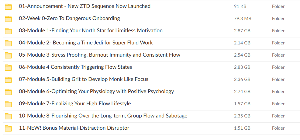Open Becoming a Time Jedi folder name
This screenshot has height=140, width=300.
pos(86,43)
